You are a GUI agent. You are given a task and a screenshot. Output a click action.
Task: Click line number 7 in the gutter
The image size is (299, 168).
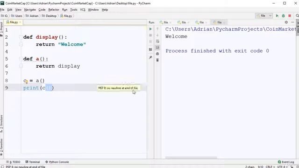point(7,73)
